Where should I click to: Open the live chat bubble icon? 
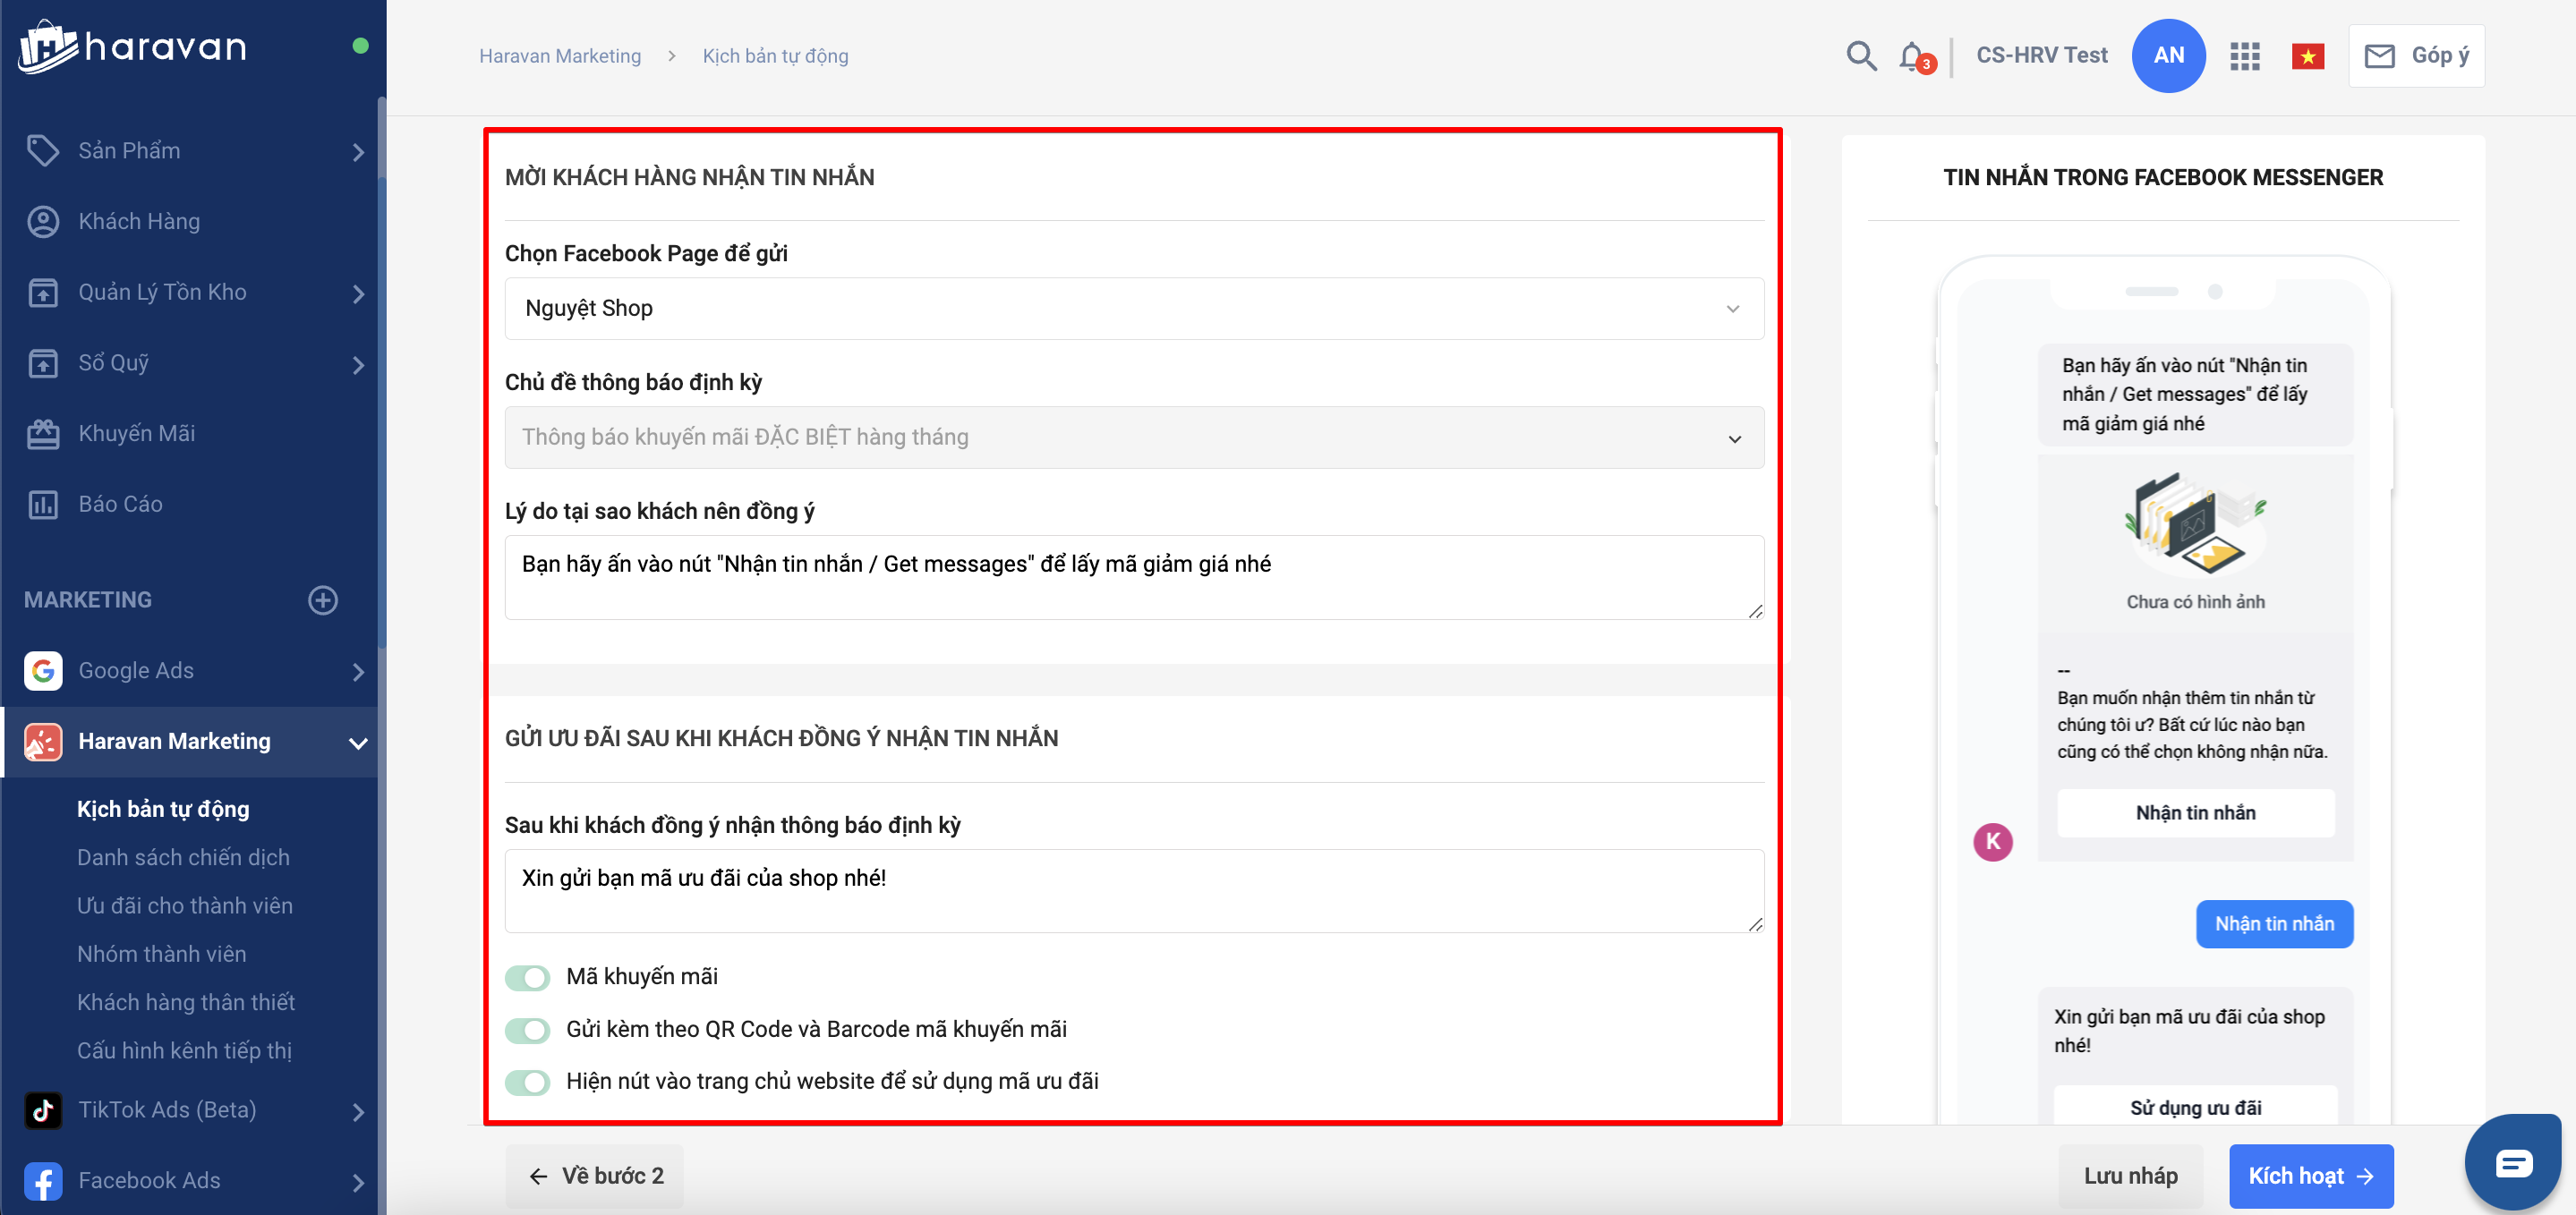pyautogui.click(x=2513, y=1162)
